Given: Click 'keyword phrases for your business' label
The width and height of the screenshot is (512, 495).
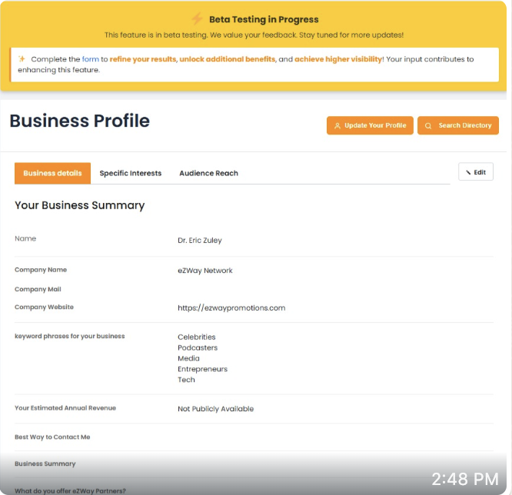Looking at the screenshot, I should (x=69, y=337).
